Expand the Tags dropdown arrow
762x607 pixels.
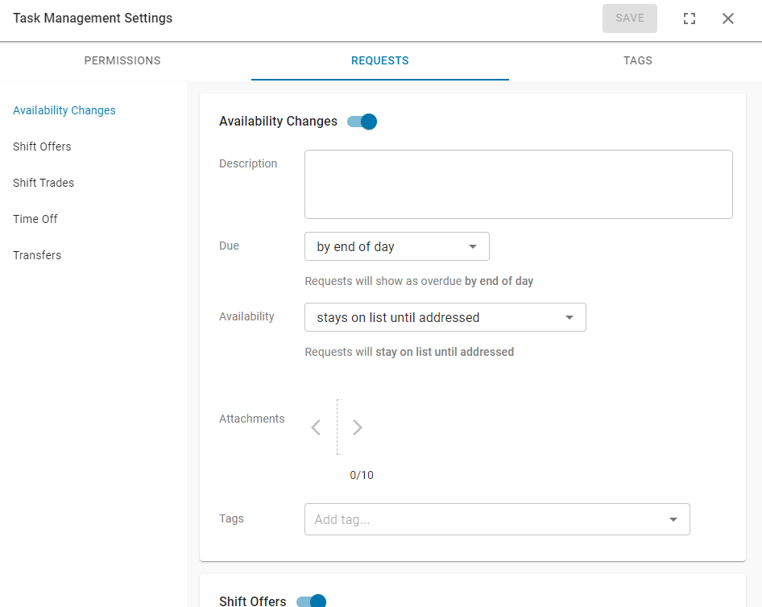673,519
